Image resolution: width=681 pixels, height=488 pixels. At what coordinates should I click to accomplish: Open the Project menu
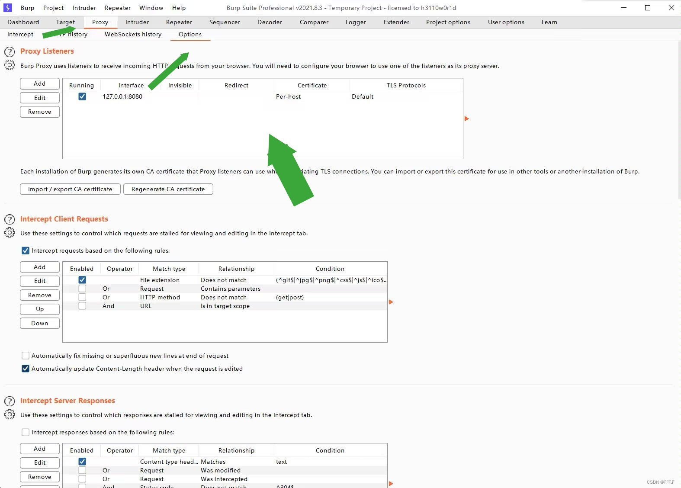[53, 8]
